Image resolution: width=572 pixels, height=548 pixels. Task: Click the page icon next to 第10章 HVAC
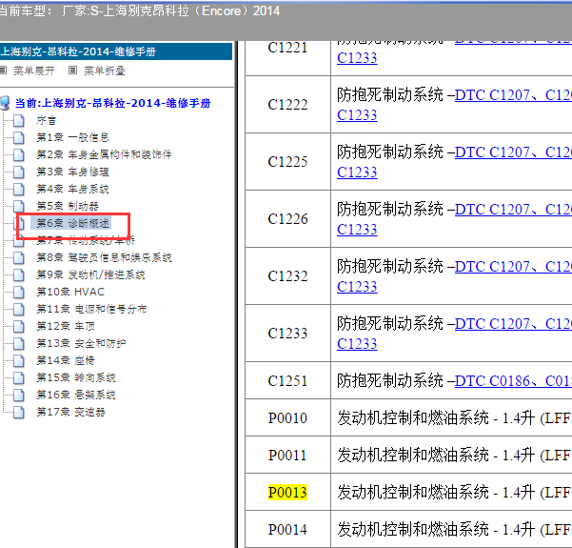[x=19, y=293]
